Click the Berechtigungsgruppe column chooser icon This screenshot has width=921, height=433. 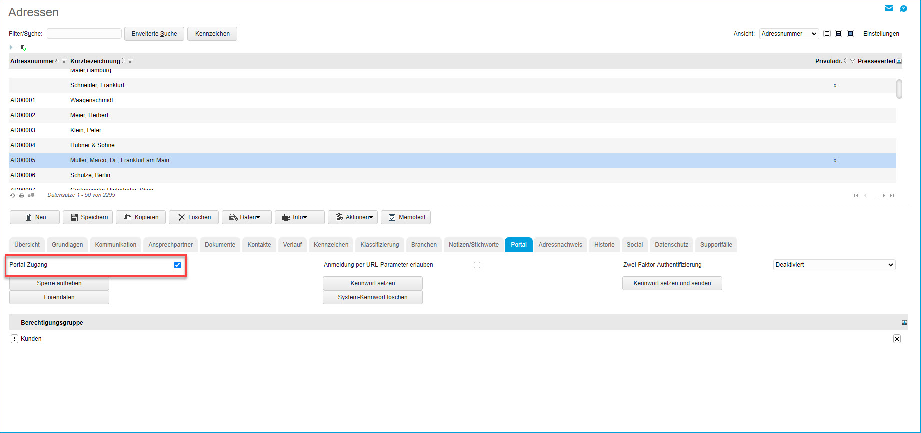click(x=904, y=323)
